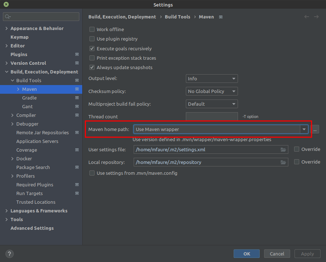Expand the Docker node
This screenshot has height=262, width=326.
point(12,159)
